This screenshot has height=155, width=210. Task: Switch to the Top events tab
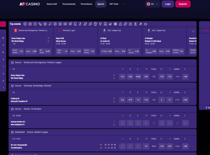15,24
